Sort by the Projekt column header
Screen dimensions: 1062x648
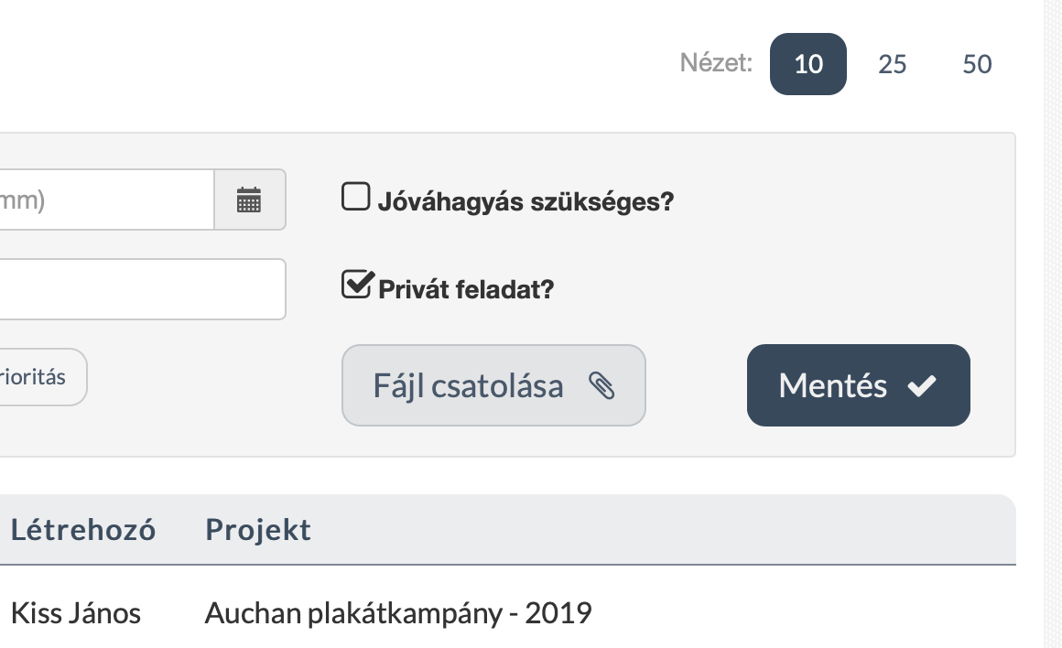click(257, 530)
